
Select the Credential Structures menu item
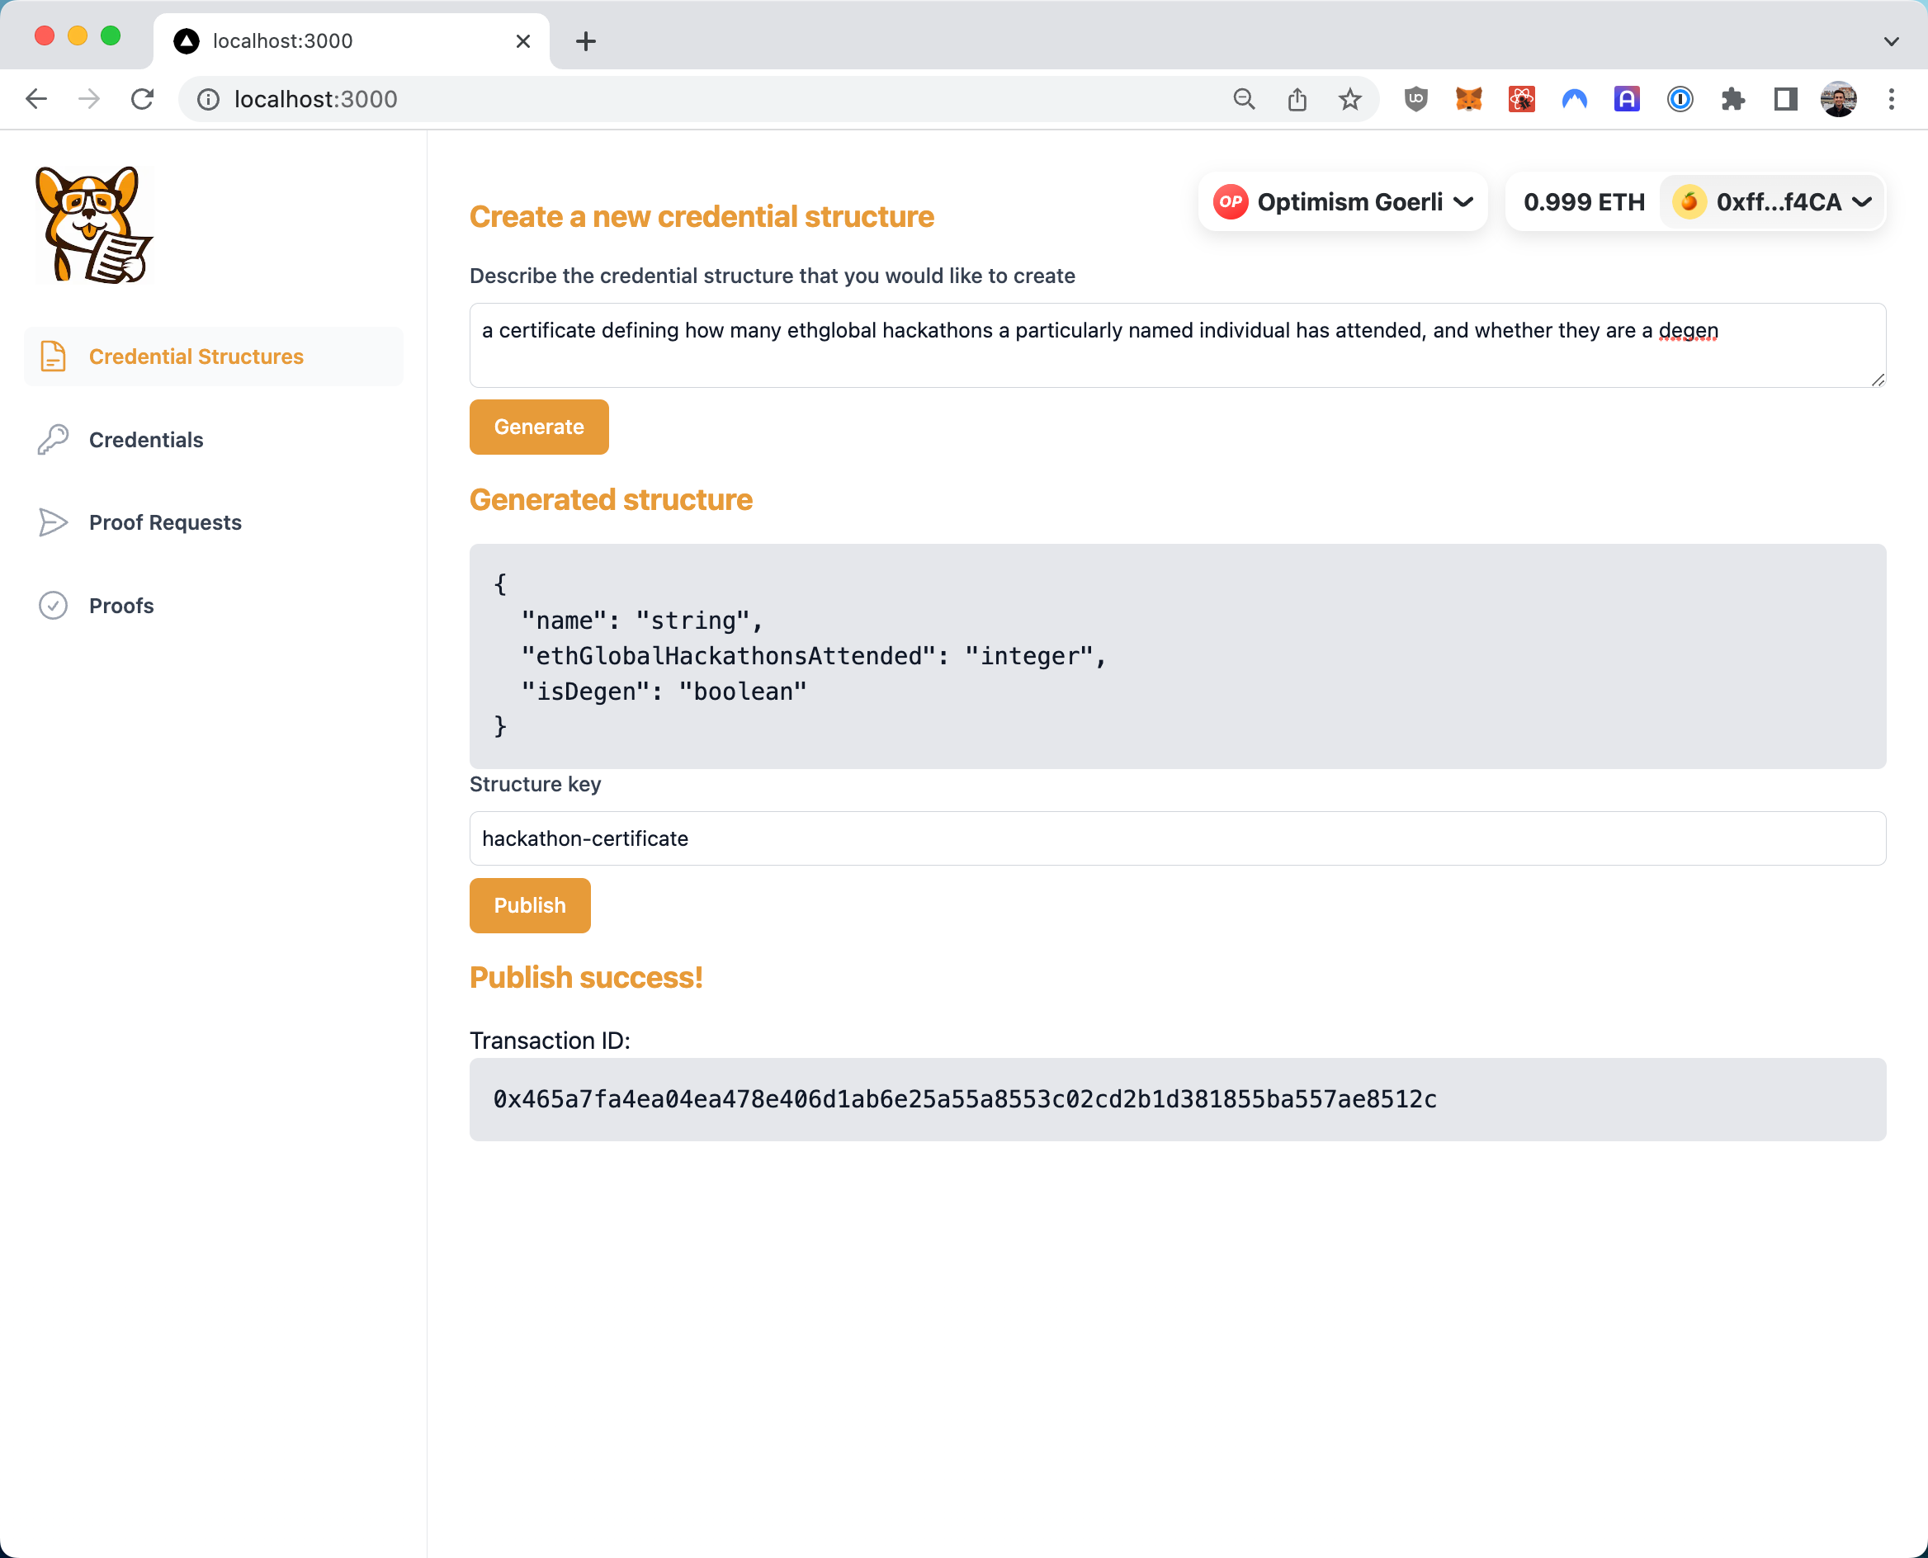(x=197, y=356)
